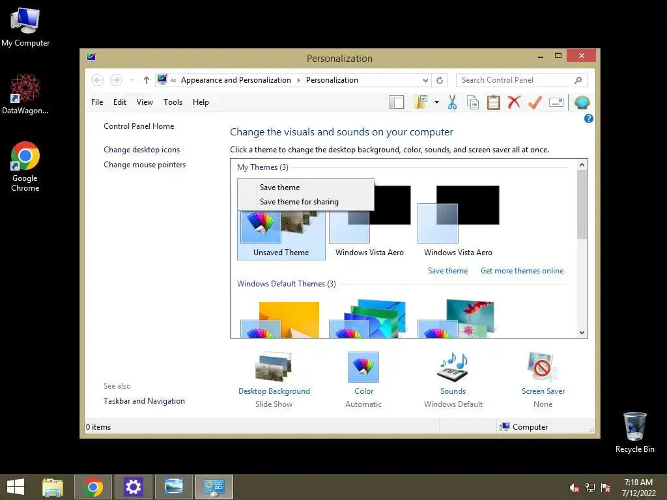Choose Save theme for sharing

tap(306, 202)
